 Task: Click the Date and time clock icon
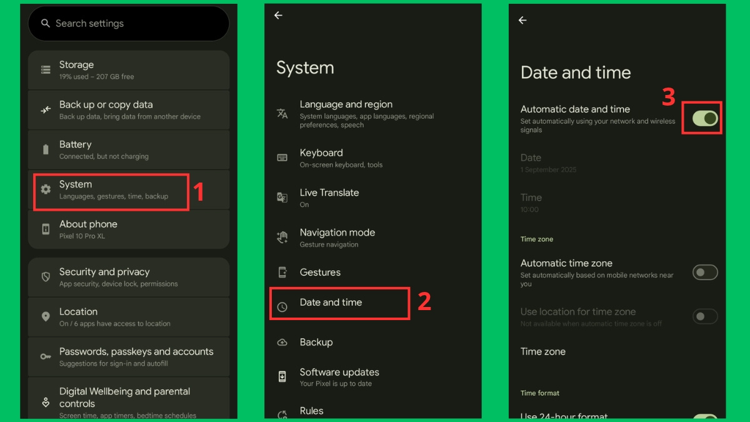pyautogui.click(x=282, y=307)
